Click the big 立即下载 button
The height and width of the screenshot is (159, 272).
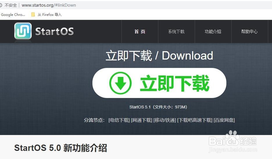pos(159,83)
